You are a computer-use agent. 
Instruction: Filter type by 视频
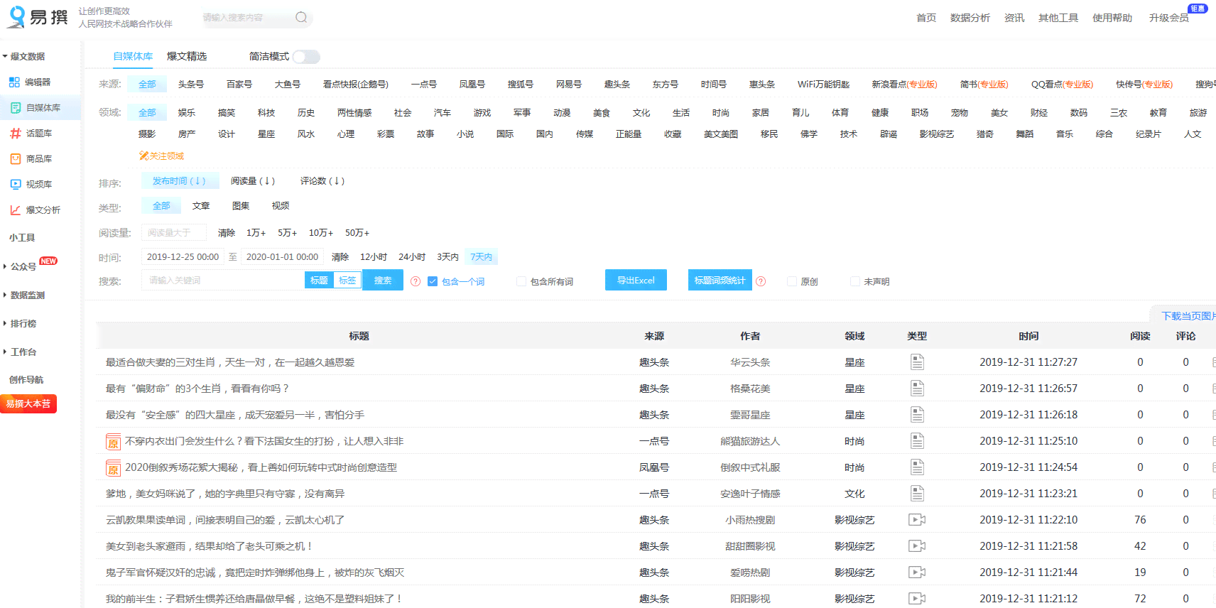(280, 206)
